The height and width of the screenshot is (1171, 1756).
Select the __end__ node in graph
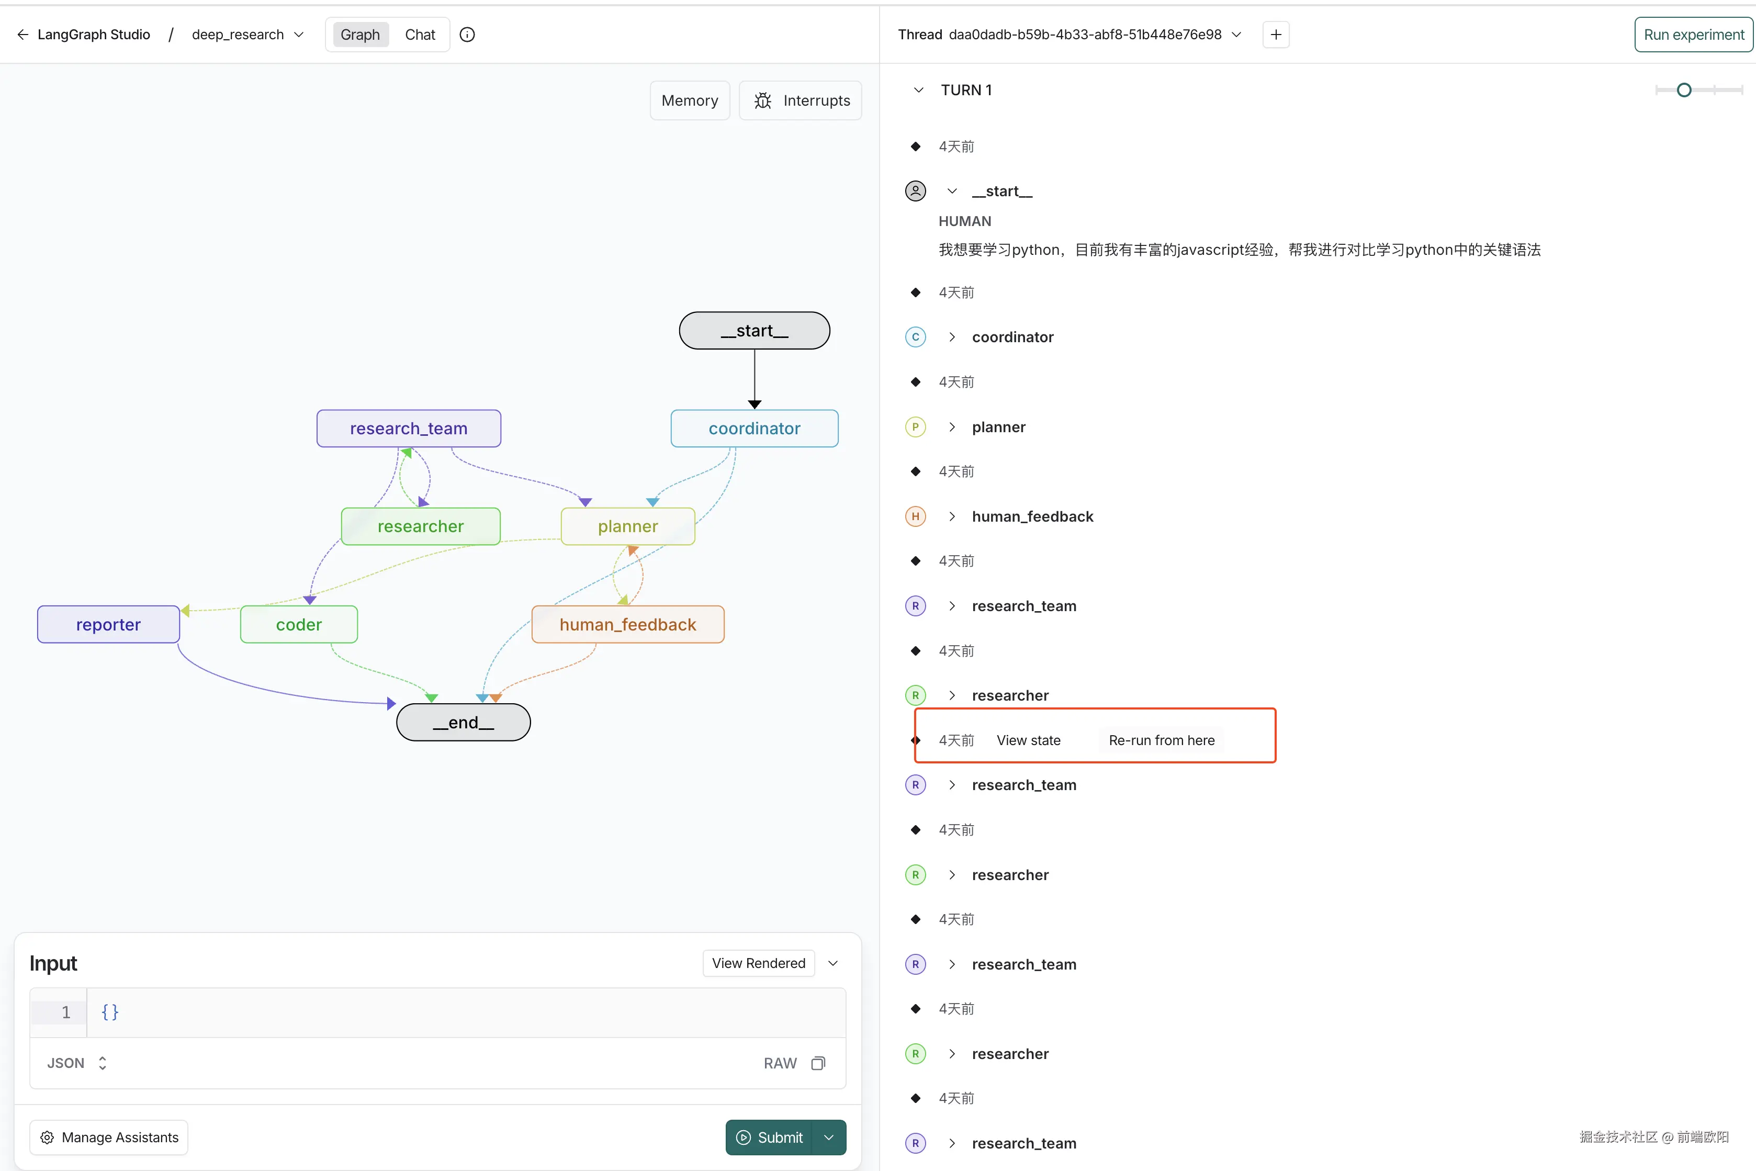point(464,722)
